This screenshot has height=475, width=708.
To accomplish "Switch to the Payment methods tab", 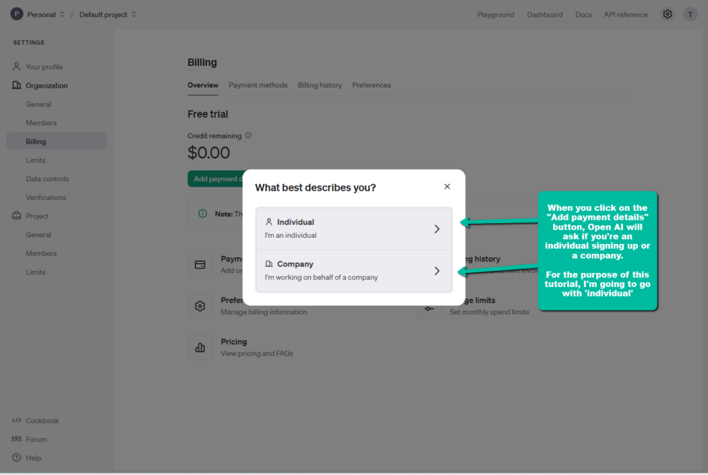I will pyautogui.click(x=258, y=85).
